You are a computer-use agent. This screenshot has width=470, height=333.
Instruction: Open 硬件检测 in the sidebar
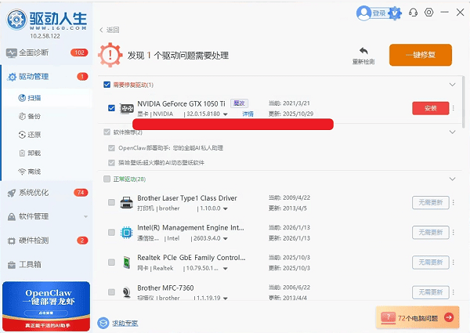click(x=46, y=241)
